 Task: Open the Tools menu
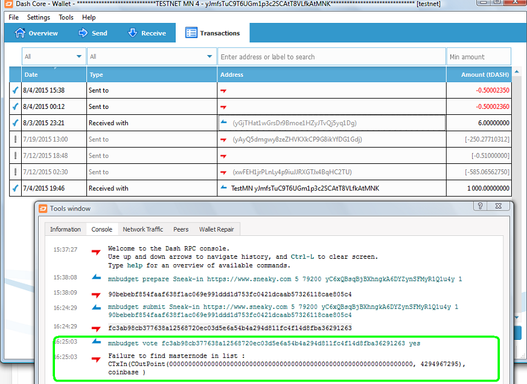[x=66, y=17]
